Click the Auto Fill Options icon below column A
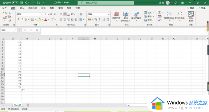The height and width of the screenshot is (112, 209). [x=23, y=91]
